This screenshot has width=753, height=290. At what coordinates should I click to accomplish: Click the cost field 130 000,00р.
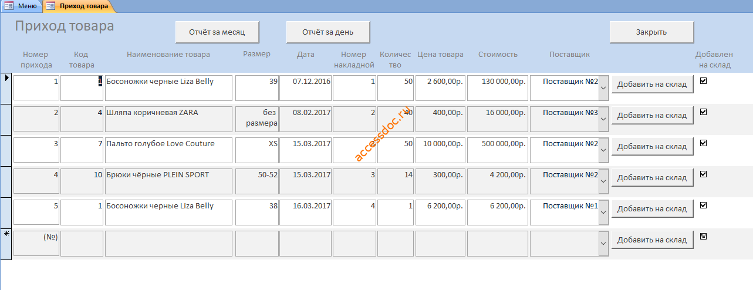(x=498, y=87)
